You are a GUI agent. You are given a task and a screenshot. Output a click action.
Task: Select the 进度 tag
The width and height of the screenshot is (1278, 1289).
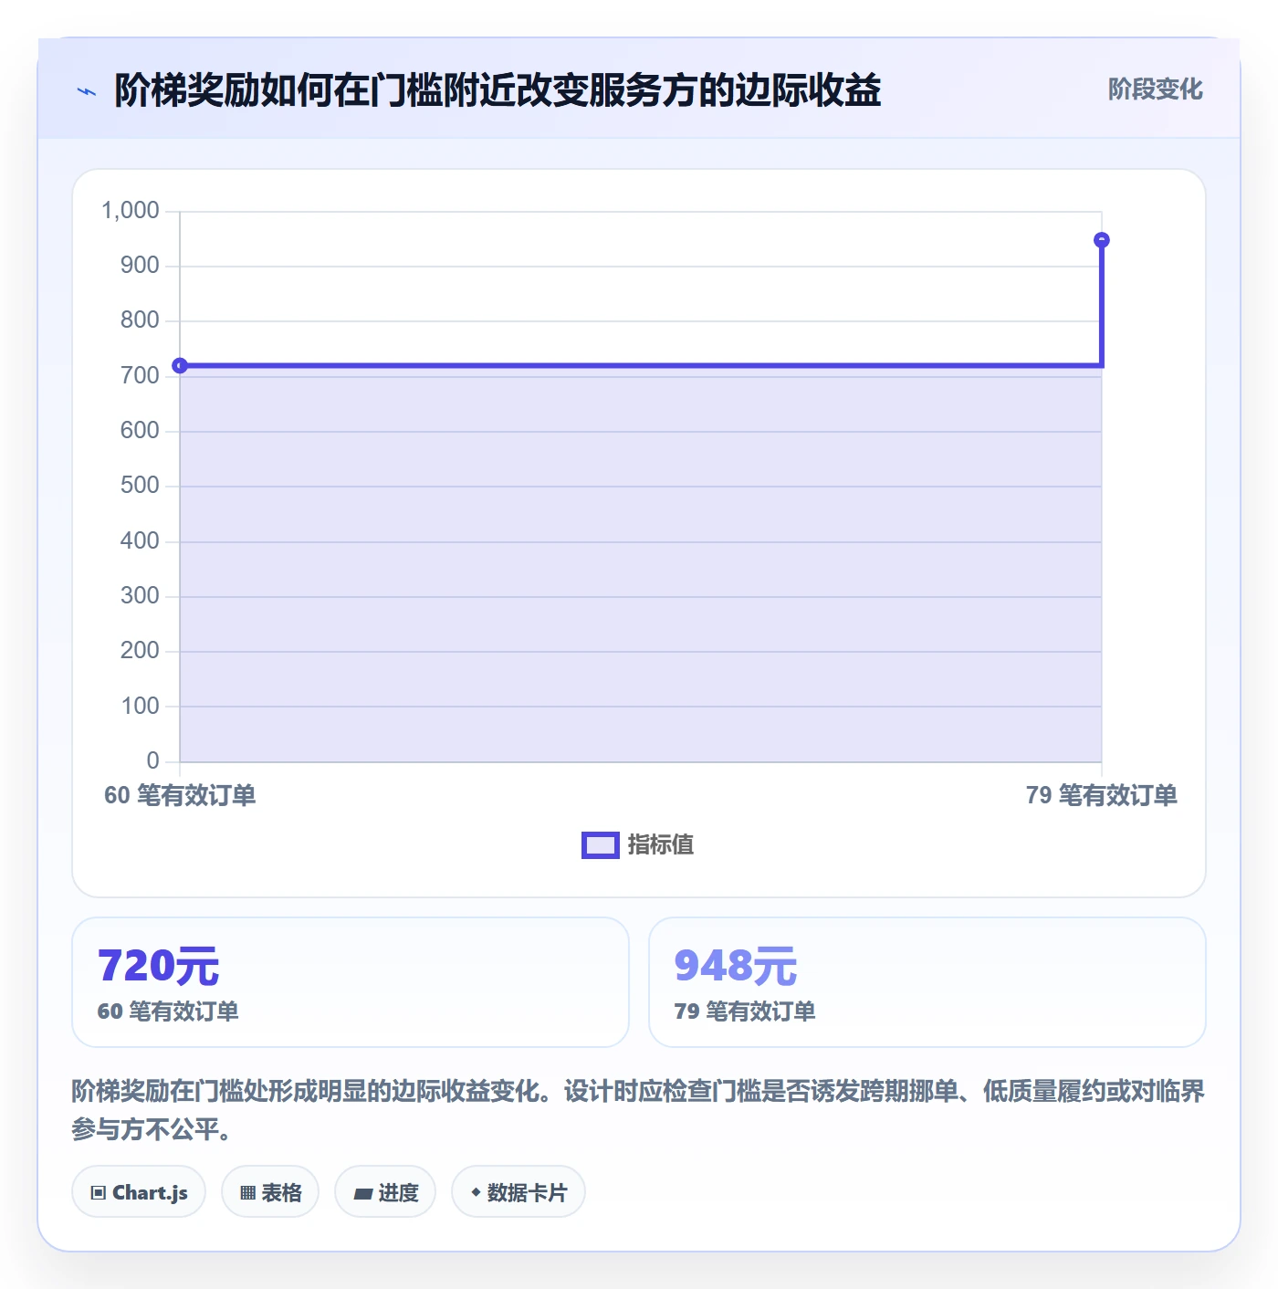click(385, 1192)
